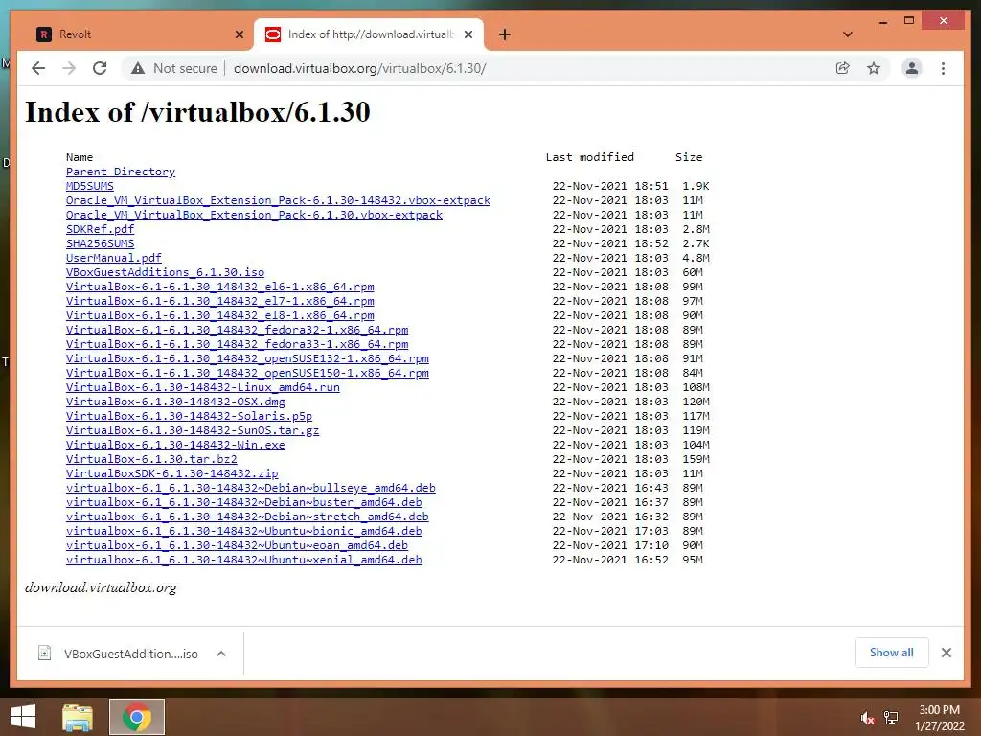The width and height of the screenshot is (981, 736).
Task: Download the Debian buster deb package
Action: (x=244, y=502)
